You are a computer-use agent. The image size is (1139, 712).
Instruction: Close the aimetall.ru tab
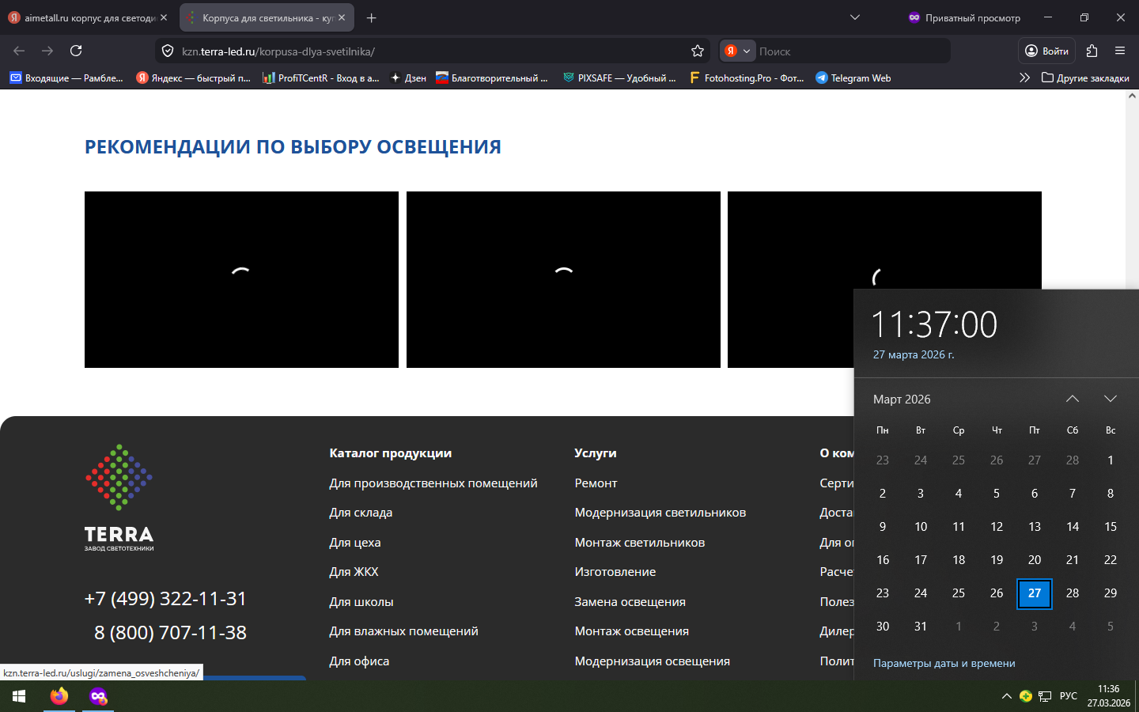point(164,17)
